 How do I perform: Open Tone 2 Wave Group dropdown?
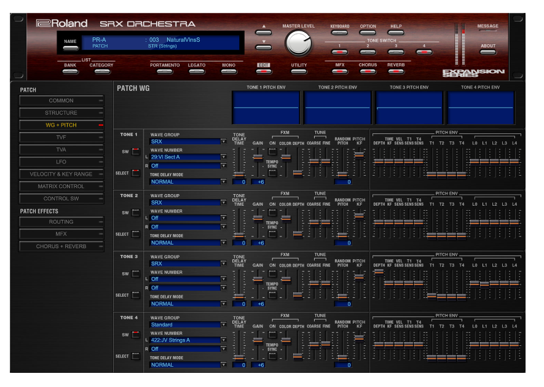point(188,203)
